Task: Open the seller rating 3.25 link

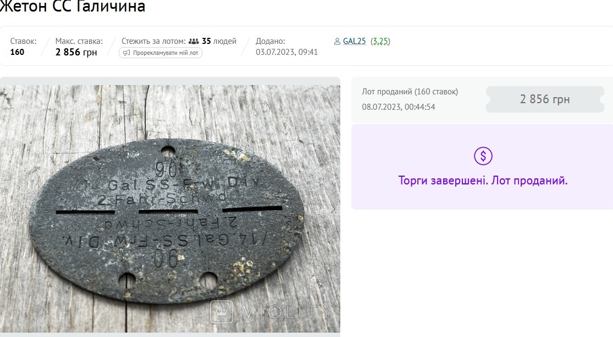Action: tap(380, 41)
